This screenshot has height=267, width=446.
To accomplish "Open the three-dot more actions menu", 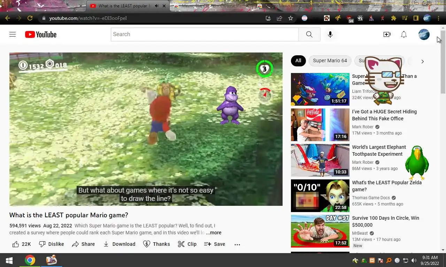I will (x=237, y=244).
